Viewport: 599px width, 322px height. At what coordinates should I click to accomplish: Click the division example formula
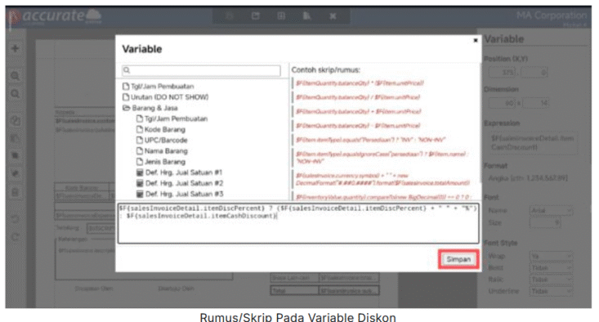pyautogui.click(x=358, y=97)
